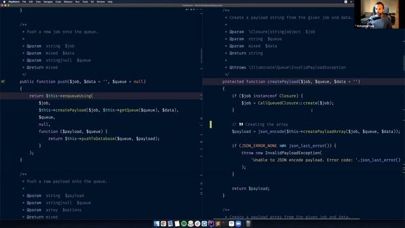Click the @throws annotation in the docblock
This screenshot has width=405, height=228.
pos(238,68)
